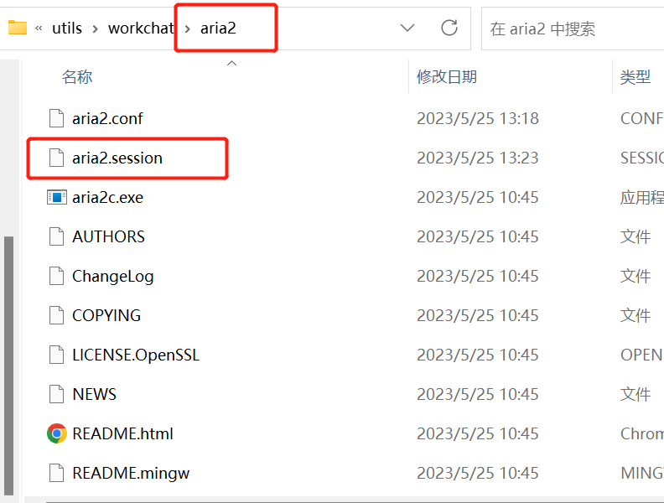
Task: Click the file icon next to aria2.conf
Action: click(56, 118)
